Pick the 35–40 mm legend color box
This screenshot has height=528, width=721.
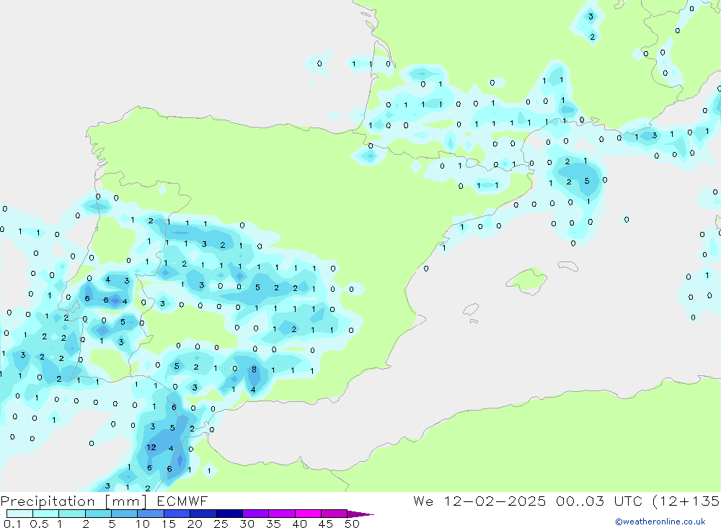pos(282,514)
